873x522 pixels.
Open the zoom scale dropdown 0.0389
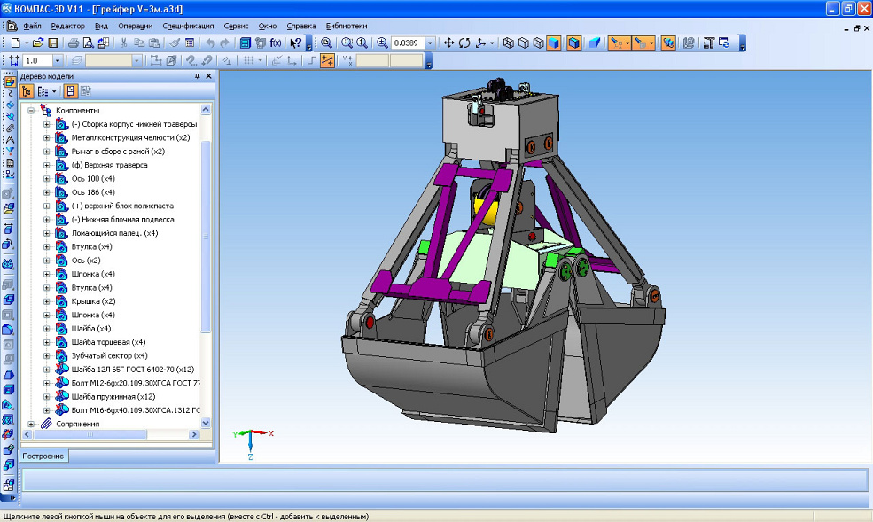click(x=431, y=43)
